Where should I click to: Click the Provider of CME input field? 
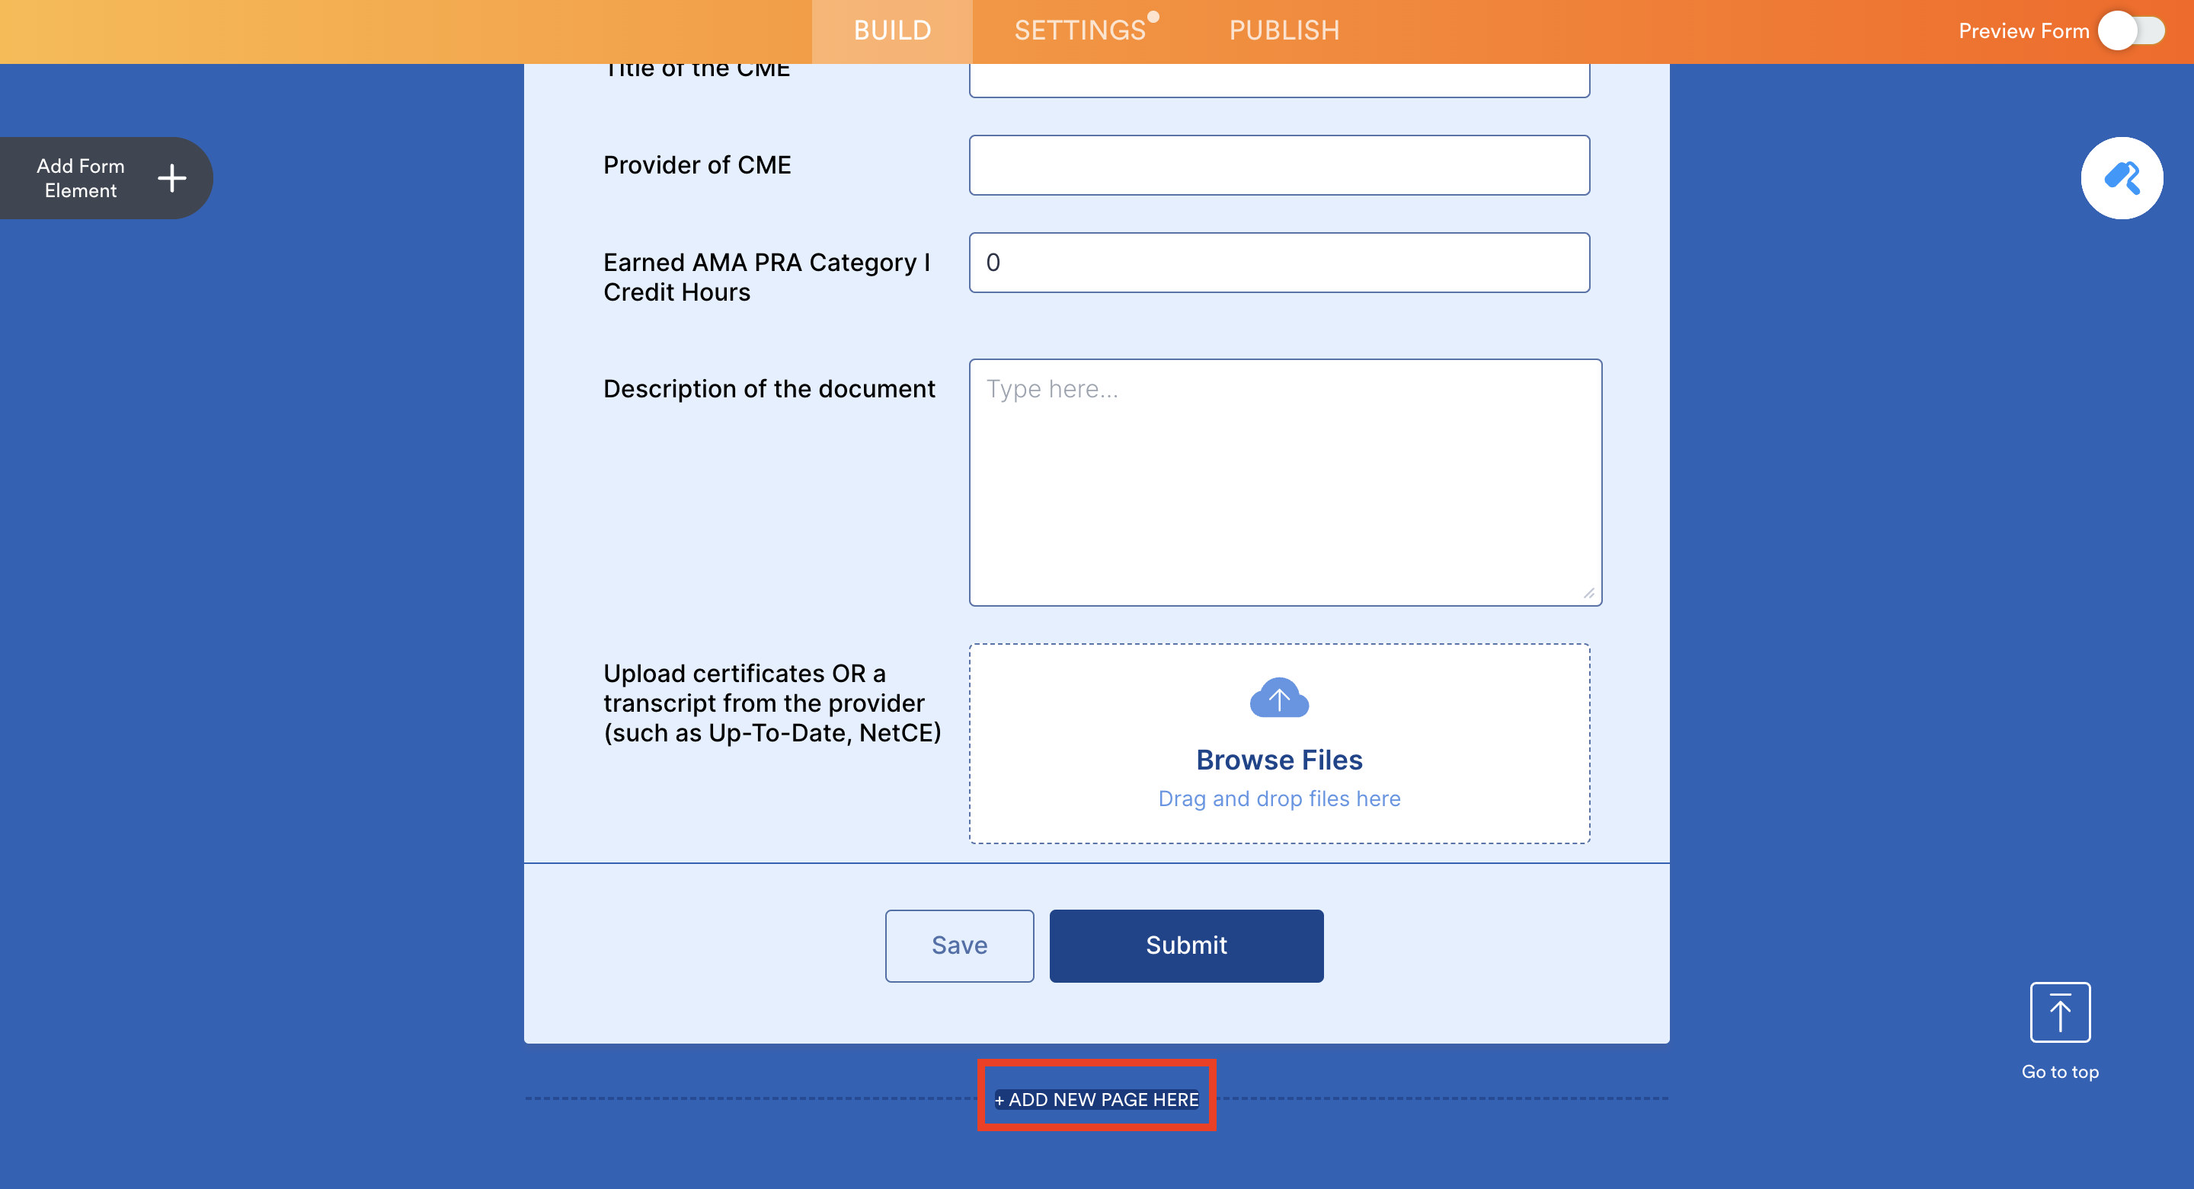pyautogui.click(x=1278, y=165)
